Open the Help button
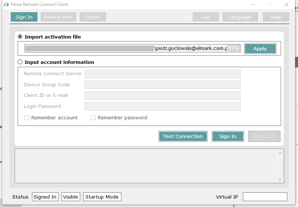Image resolution: width=298 pixels, height=207 pixels. pyautogui.click(x=276, y=17)
